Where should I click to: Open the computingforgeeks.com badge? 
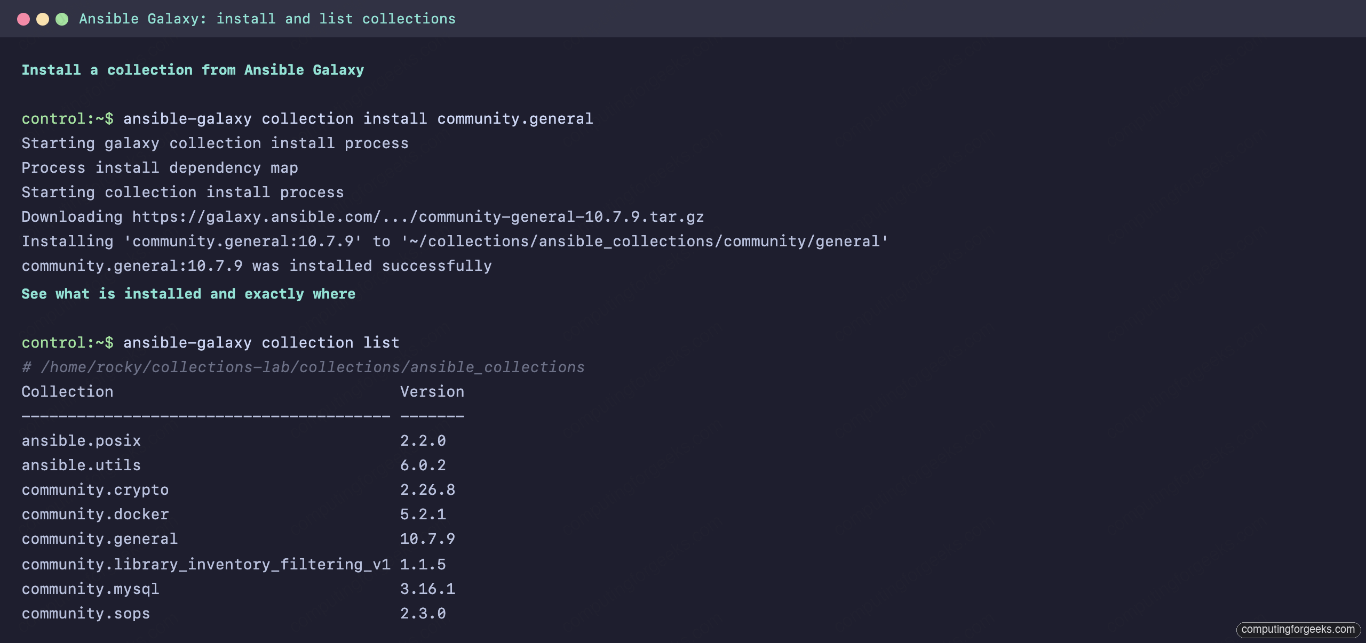click(x=1298, y=630)
